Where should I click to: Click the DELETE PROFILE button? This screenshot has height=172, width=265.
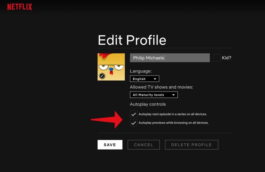[192, 145]
